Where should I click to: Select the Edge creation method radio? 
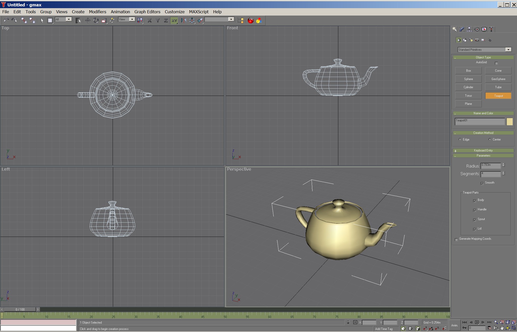(460, 139)
